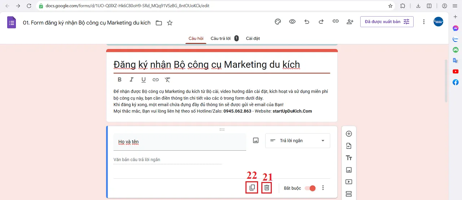This screenshot has width=462, height=200.
Task: Edit the Họ và tên question field
Action: click(180, 142)
